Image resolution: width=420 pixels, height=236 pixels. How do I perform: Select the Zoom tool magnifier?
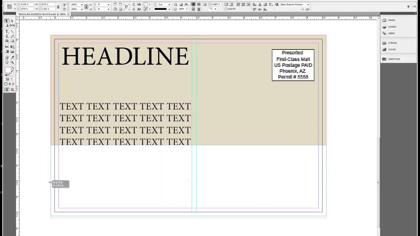(12, 62)
